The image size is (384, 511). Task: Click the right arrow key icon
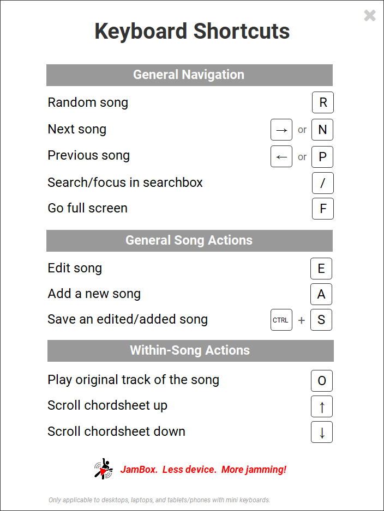point(281,130)
